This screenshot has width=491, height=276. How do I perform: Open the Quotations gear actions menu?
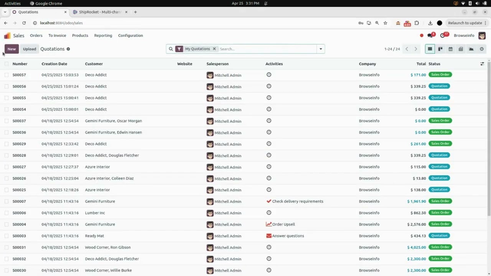point(68,49)
